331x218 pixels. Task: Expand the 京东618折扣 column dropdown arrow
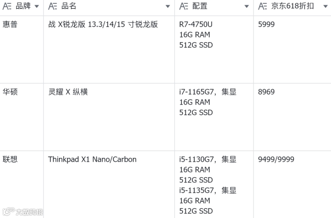(x=325, y=6)
